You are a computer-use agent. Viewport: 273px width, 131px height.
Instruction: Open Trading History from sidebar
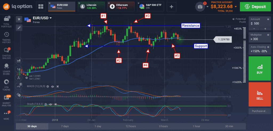6,38
